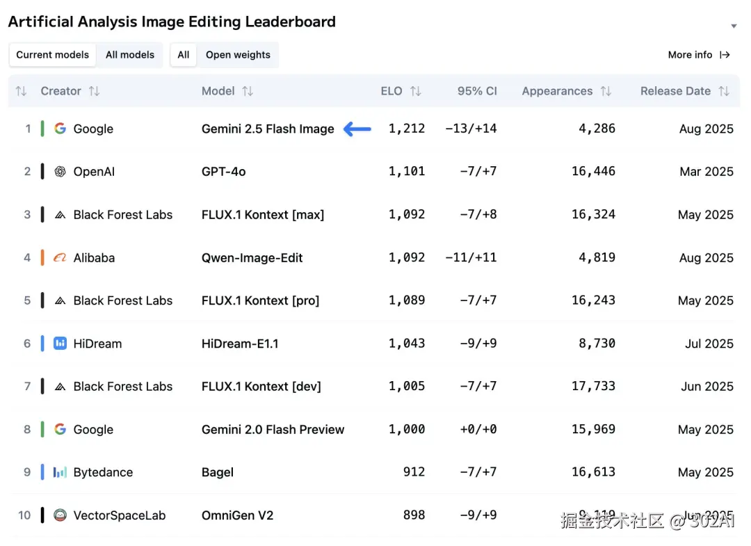Switch to the All models tab
751x546 pixels.
[130, 55]
